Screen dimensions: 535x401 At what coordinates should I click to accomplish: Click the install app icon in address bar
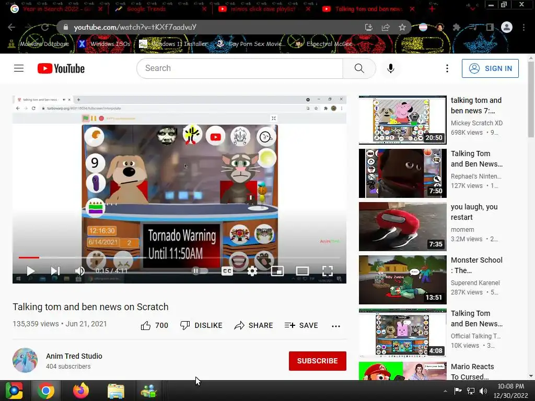(368, 27)
